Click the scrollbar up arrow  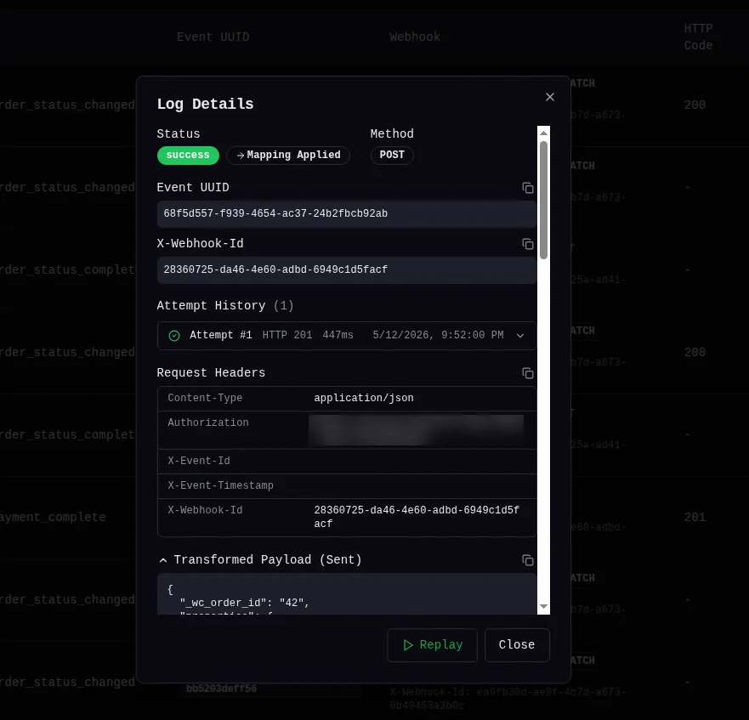(543, 133)
